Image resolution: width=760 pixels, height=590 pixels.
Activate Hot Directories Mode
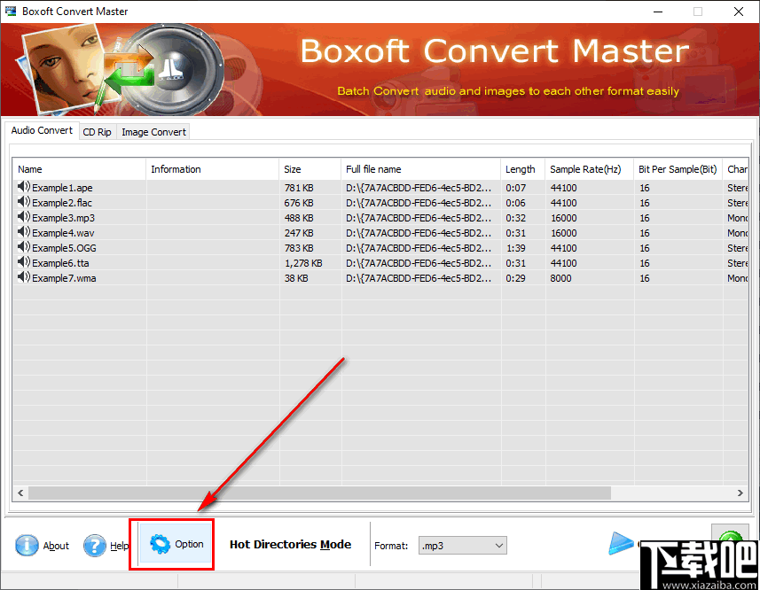pyautogui.click(x=290, y=544)
